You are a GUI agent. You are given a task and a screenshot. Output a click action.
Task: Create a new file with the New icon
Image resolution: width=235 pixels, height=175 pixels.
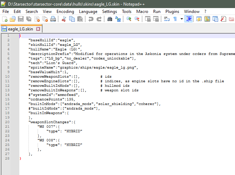tap(5, 19)
